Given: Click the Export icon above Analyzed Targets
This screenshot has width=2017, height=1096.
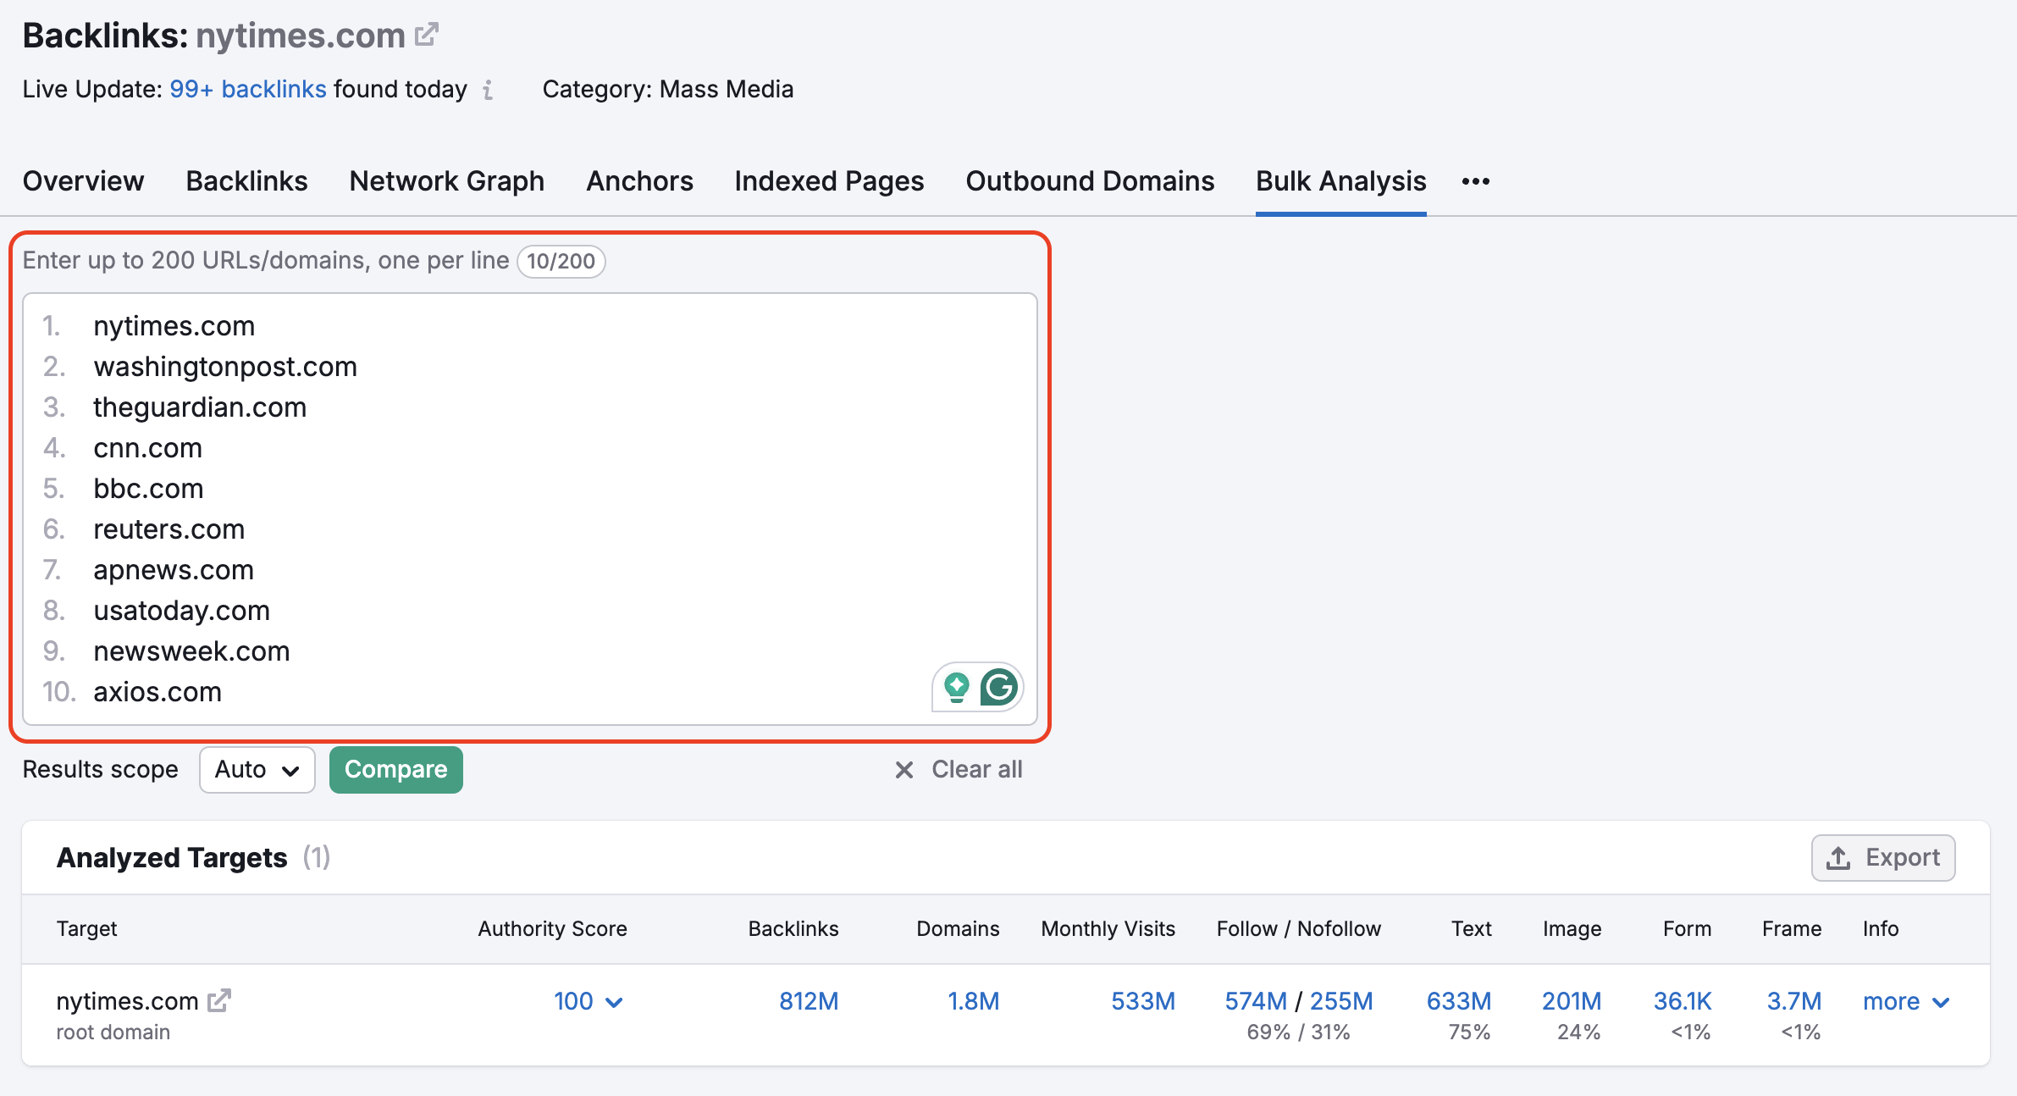Looking at the screenshot, I should 1837,857.
